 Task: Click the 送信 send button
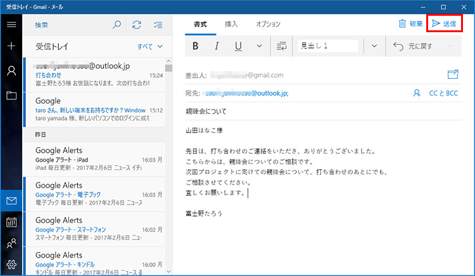[x=443, y=24]
